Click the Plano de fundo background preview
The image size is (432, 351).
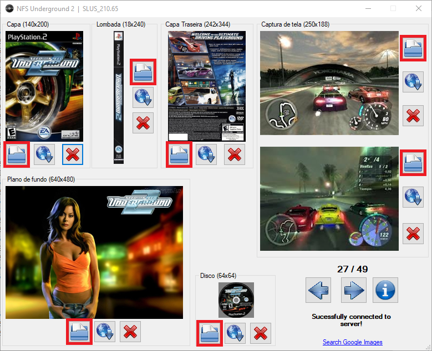94,252
